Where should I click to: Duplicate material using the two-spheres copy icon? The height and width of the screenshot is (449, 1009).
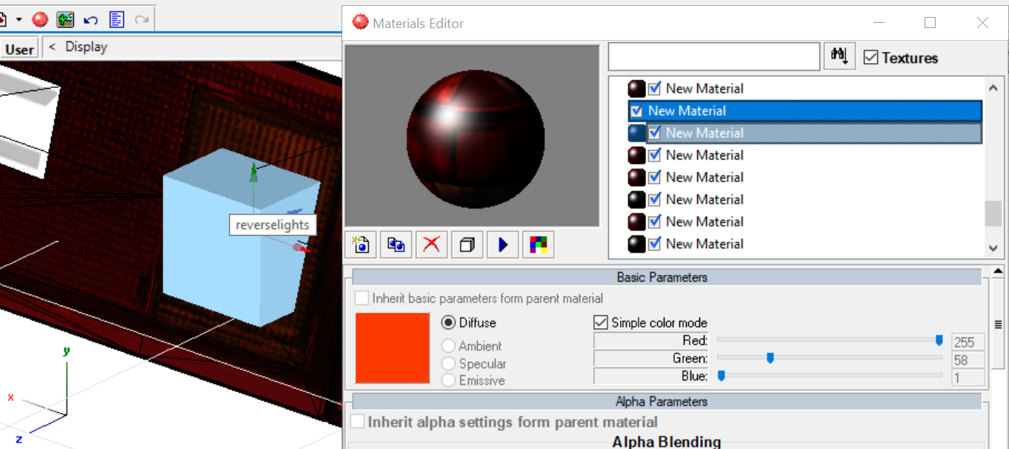click(x=396, y=244)
